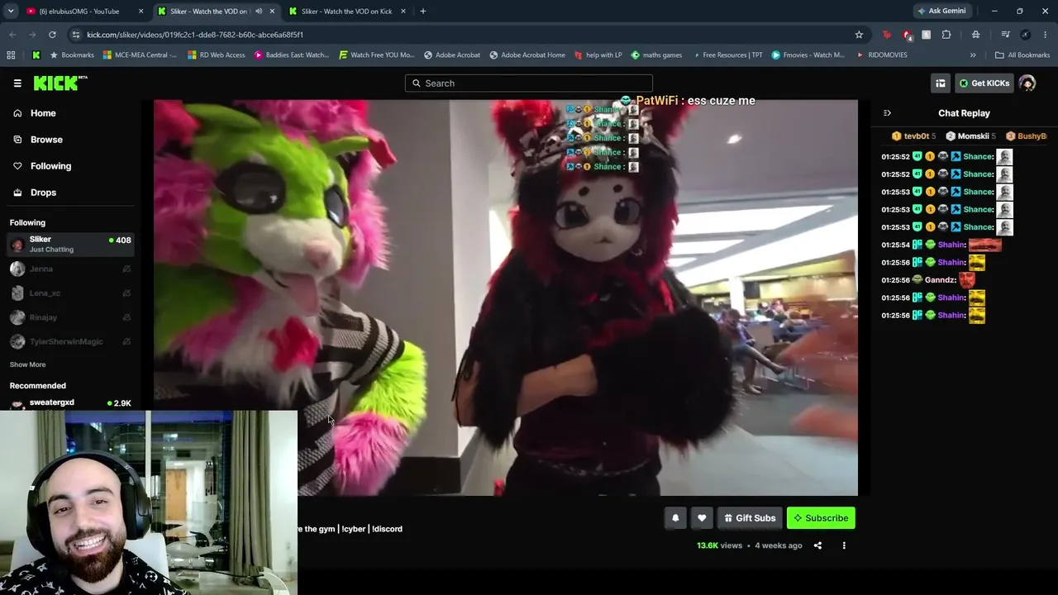Image resolution: width=1058 pixels, height=595 pixels.
Task: Select top gifter tevb0t
Action: [913, 136]
